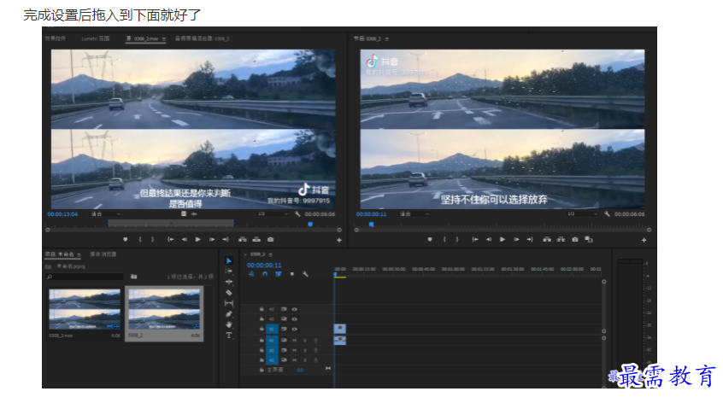Select the Slip tool
723x403 pixels.
click(229, 303)
